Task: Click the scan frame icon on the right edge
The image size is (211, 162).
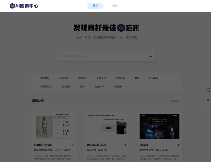Action: click(x=208, y=90)
